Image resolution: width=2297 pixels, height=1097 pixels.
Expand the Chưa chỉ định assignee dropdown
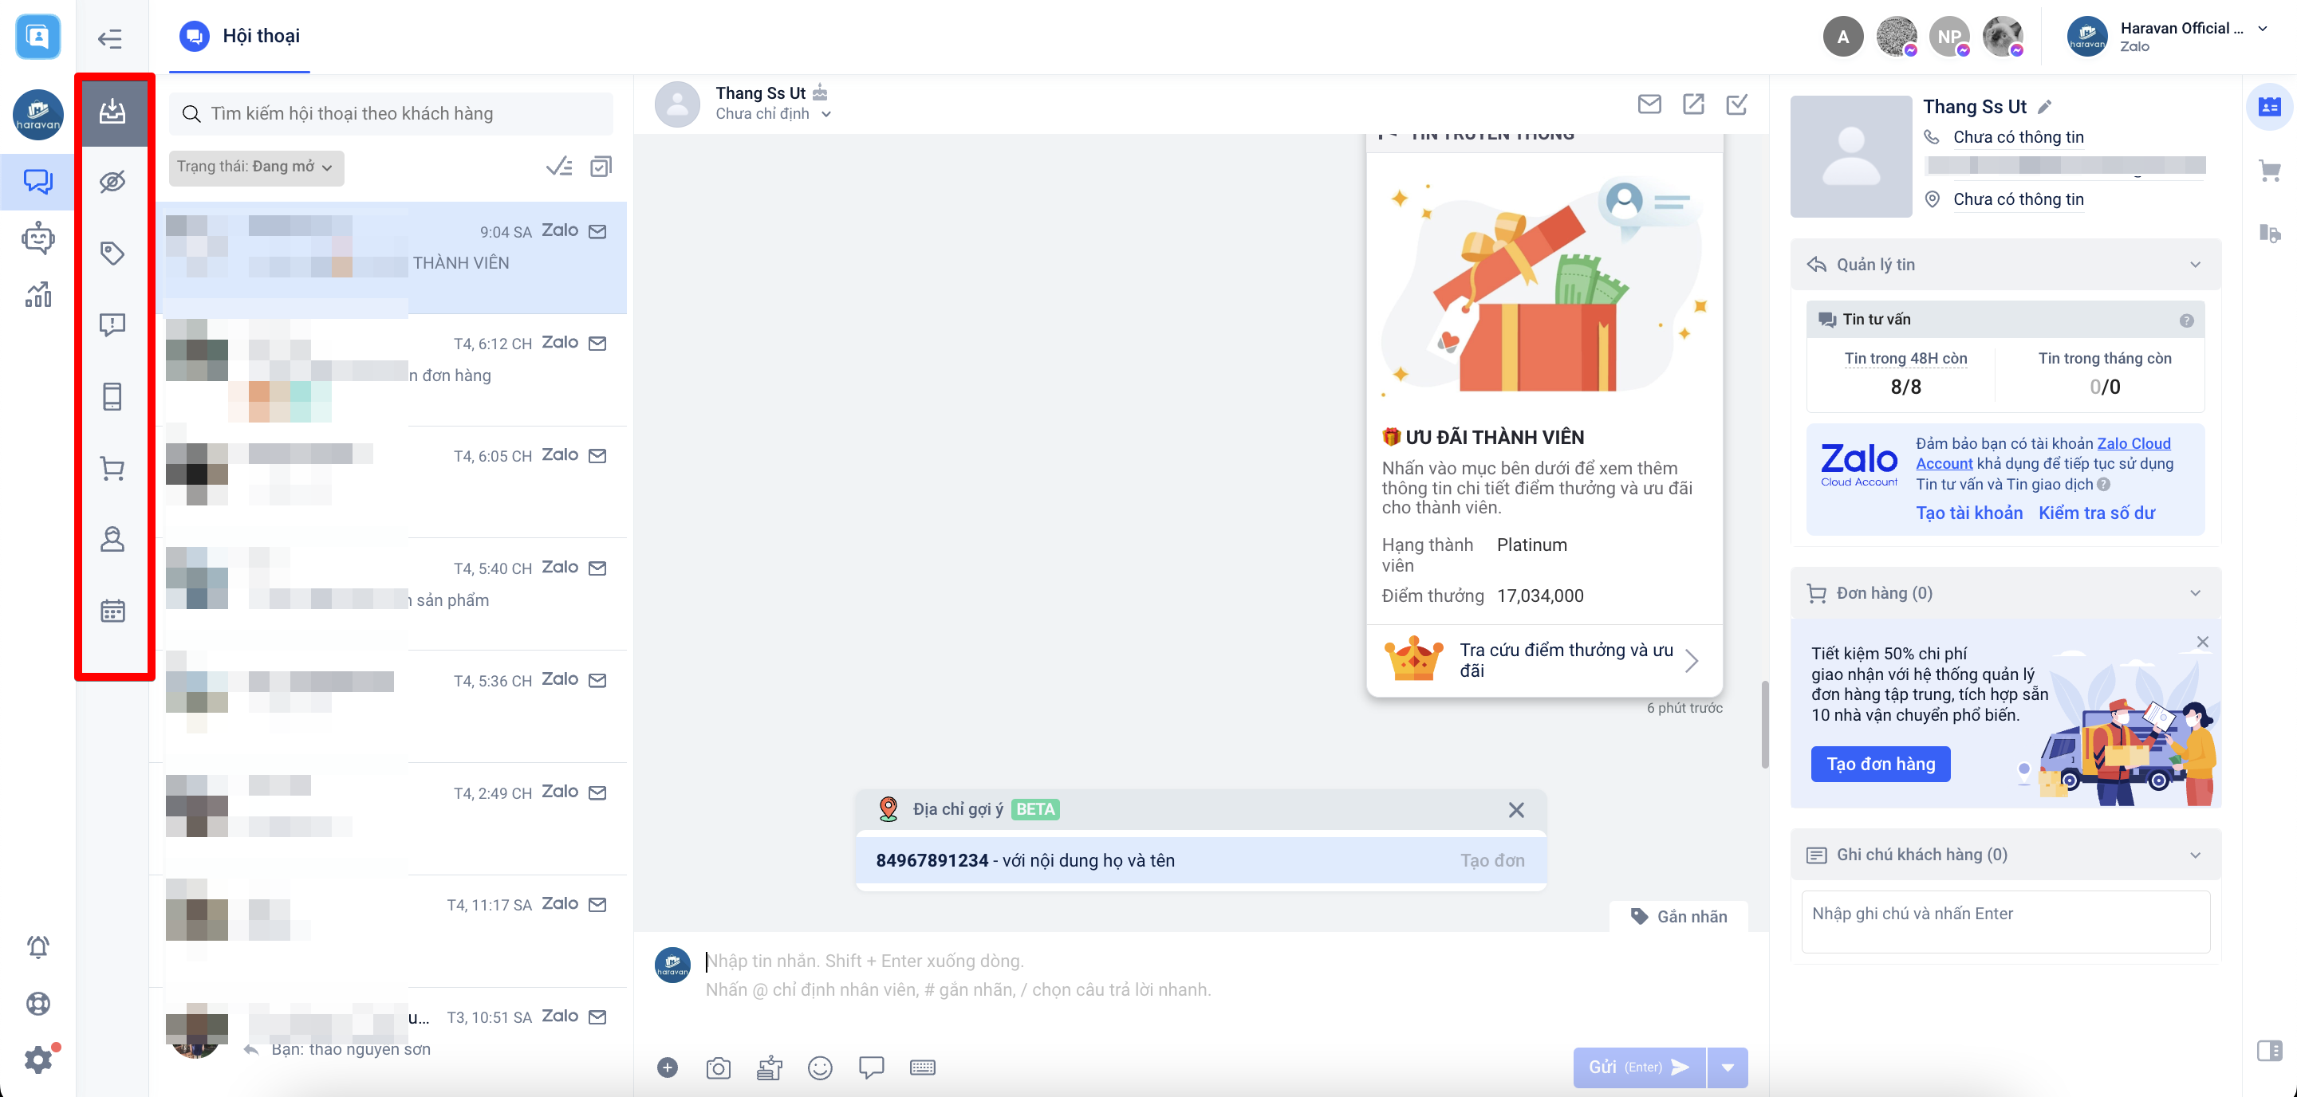(773, 114)
